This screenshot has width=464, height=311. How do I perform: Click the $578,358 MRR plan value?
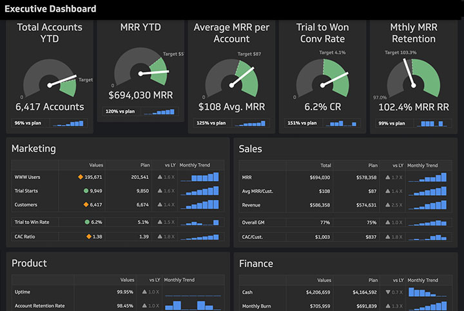[366, 177]
